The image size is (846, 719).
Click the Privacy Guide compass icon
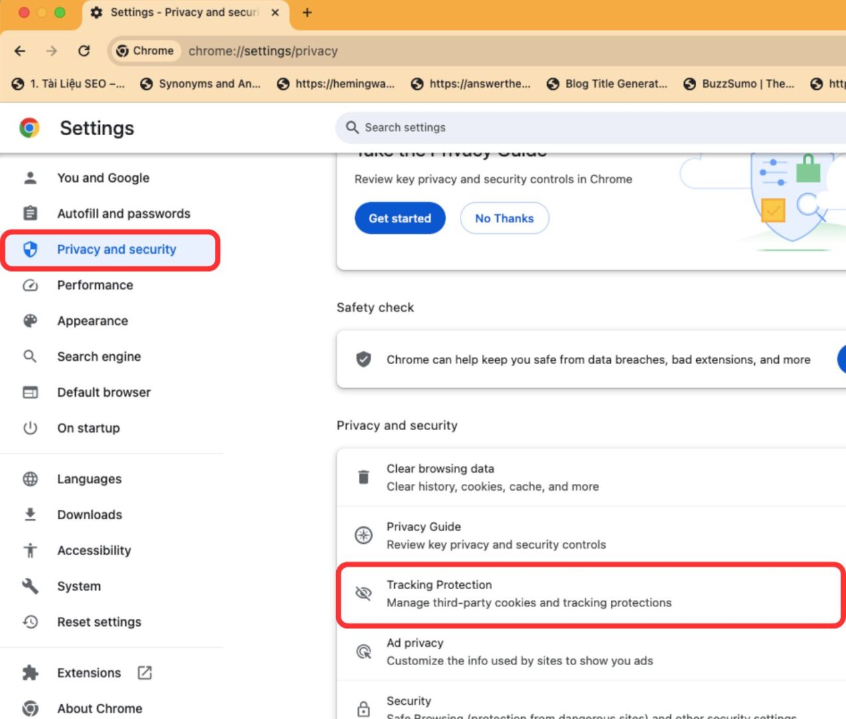[x=363, y=535]
